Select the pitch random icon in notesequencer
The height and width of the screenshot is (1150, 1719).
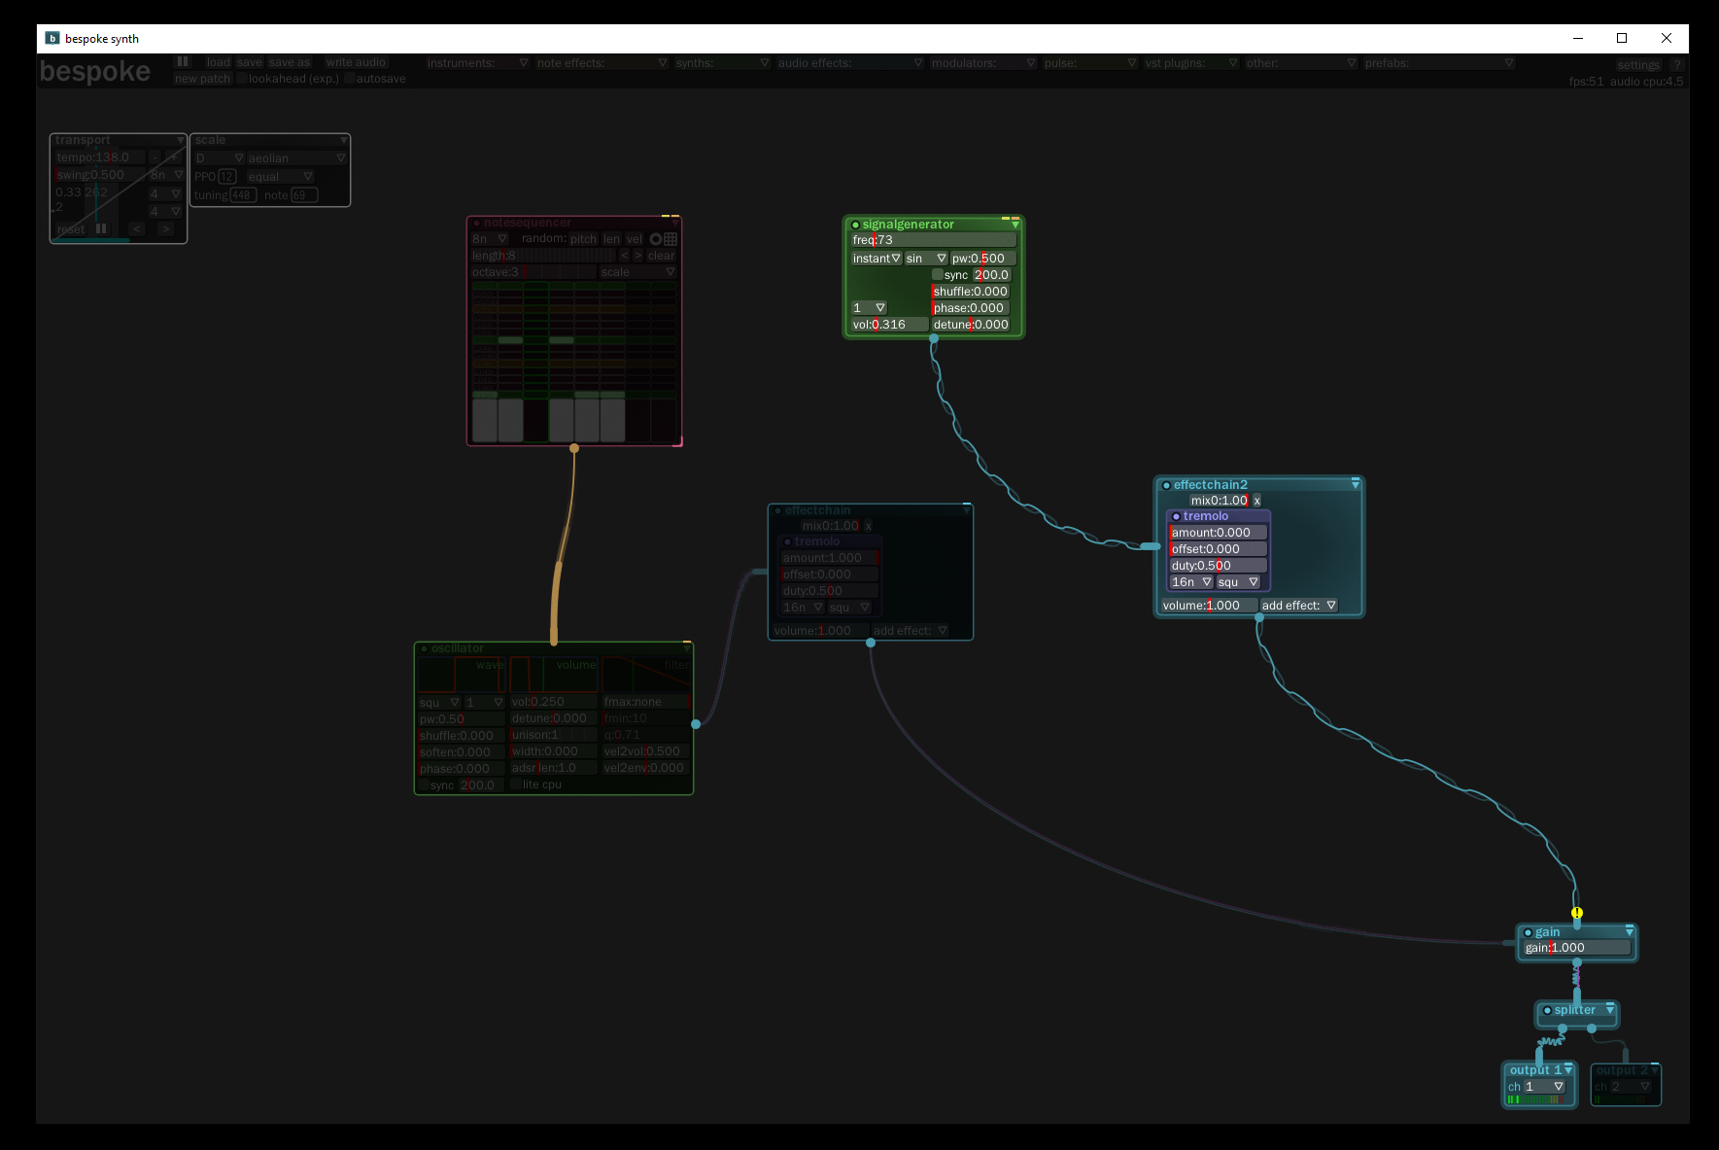(x=584, y=238)
